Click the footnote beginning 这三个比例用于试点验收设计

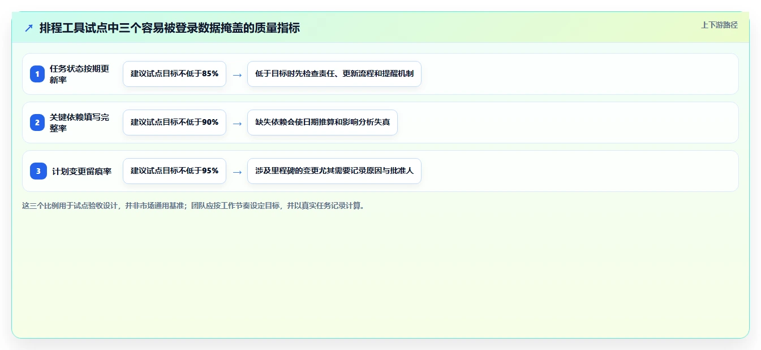point(194,205)
